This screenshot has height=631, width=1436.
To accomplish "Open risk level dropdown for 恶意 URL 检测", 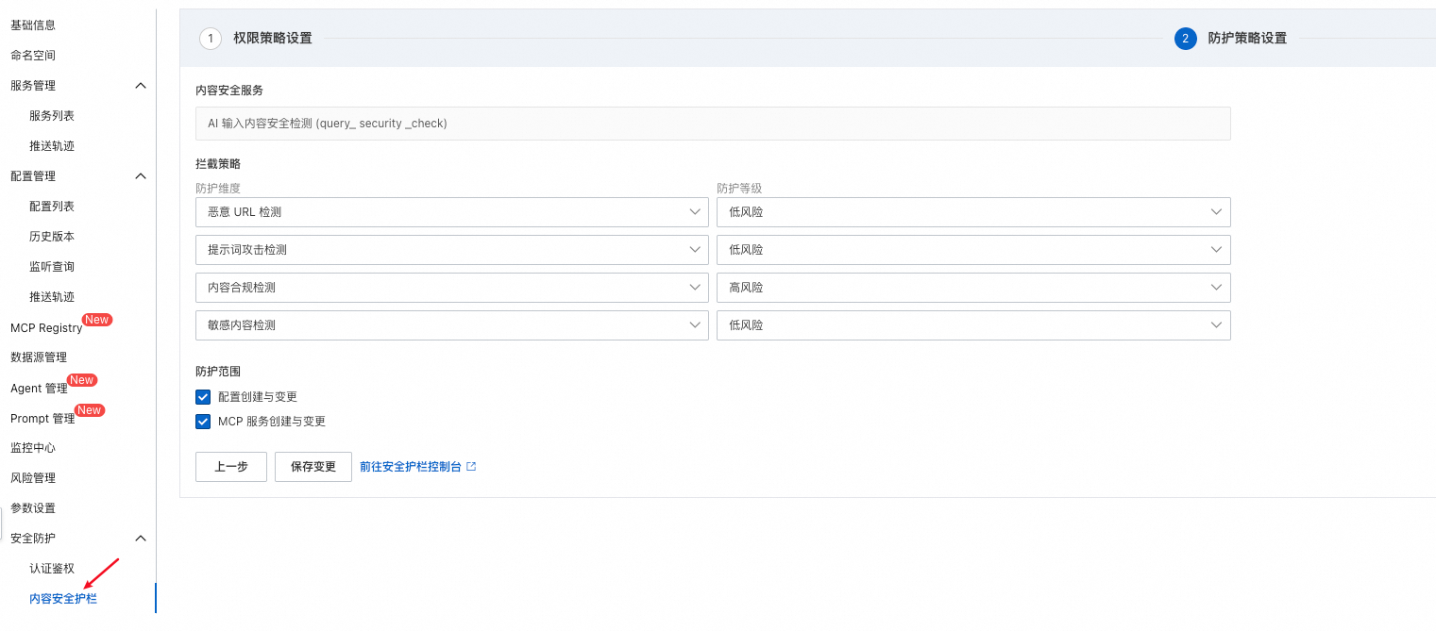I will click(x=973, y=212).
